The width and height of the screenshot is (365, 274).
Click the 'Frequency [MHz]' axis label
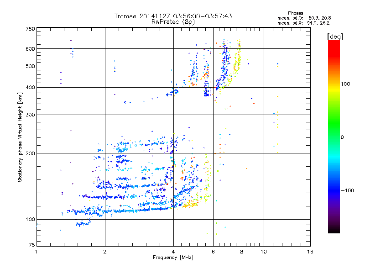173,258
